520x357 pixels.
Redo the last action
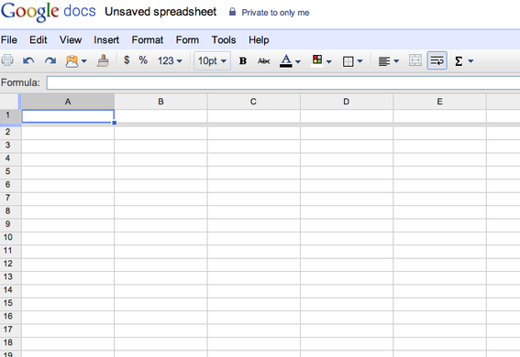[50, 61]
